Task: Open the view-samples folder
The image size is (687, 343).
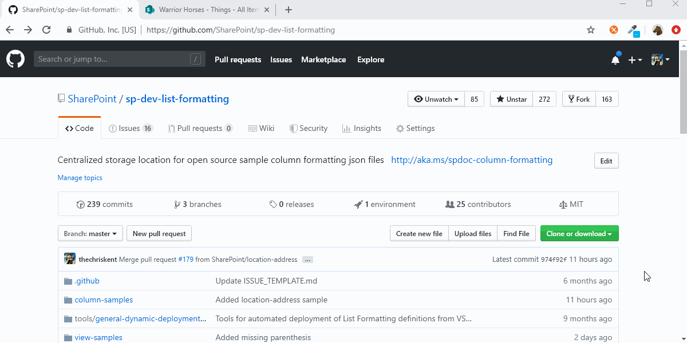Action: 98,337
